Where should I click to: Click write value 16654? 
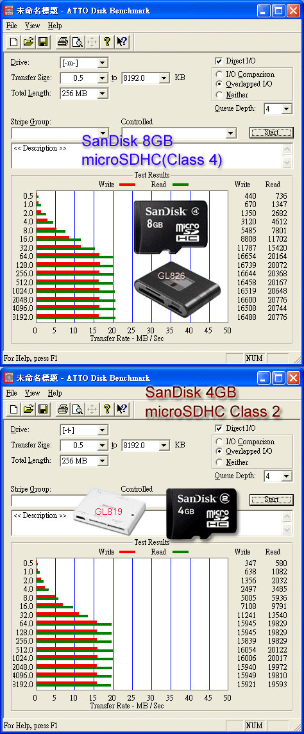[x=248, y=256]
